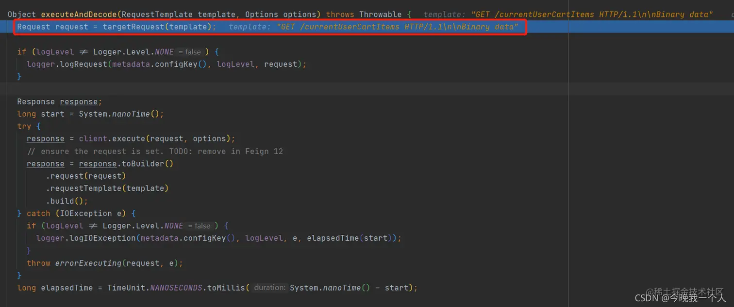Click the errorExecuting method call

[x=88, y=263]
